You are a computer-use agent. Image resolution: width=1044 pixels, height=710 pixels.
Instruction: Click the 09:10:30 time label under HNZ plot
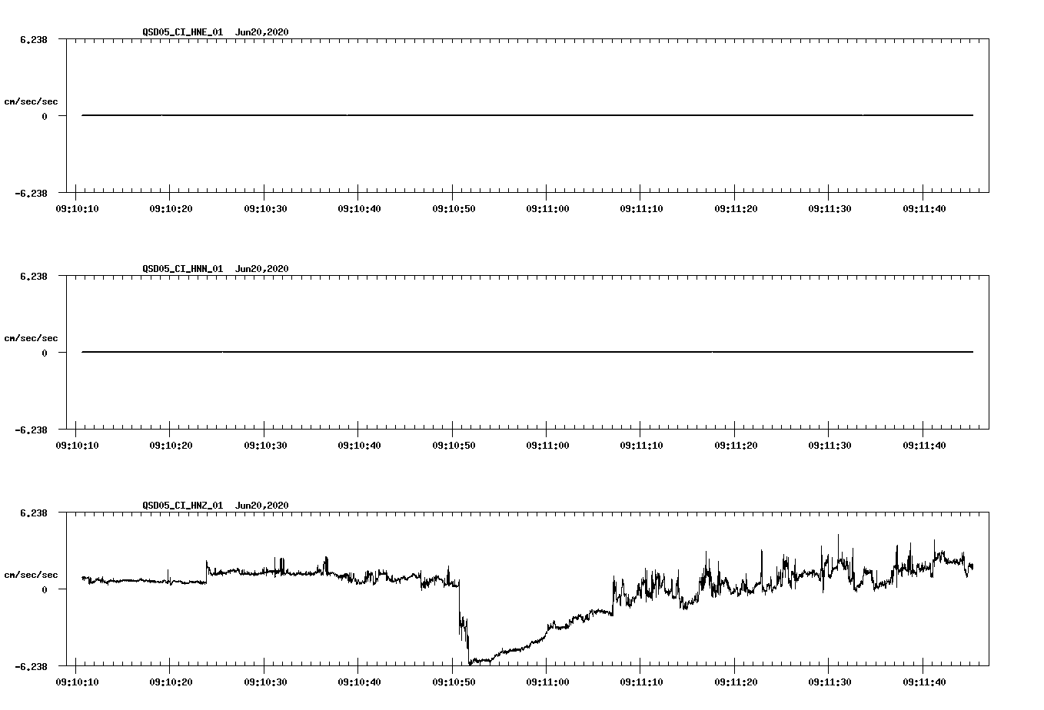[264, 682]
